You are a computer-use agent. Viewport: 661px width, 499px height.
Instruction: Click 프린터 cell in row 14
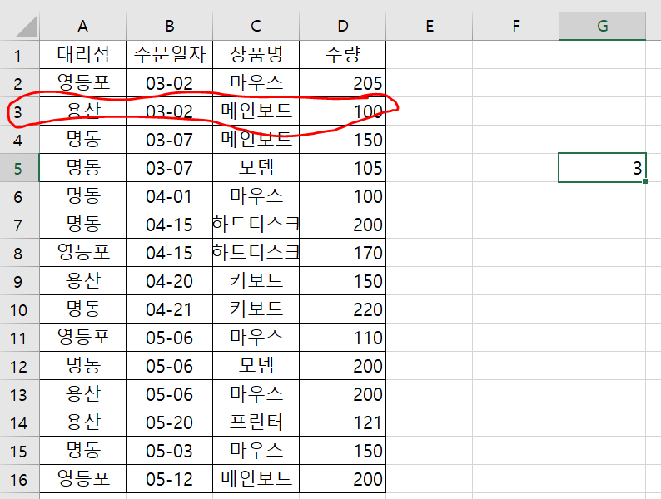tap(256, 422)
